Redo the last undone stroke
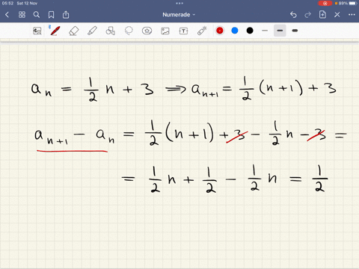359x269 pixels. [307, 15]
